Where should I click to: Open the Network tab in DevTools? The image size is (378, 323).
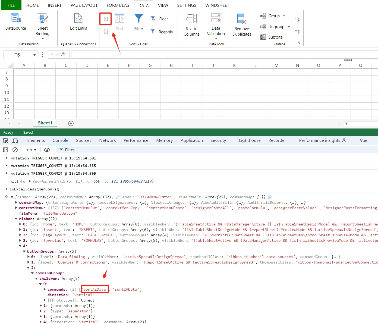[x=107, y=140]
